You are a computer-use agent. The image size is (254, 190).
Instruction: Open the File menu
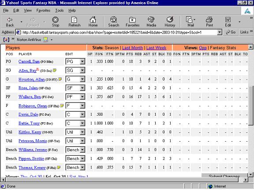click(6, 11)
